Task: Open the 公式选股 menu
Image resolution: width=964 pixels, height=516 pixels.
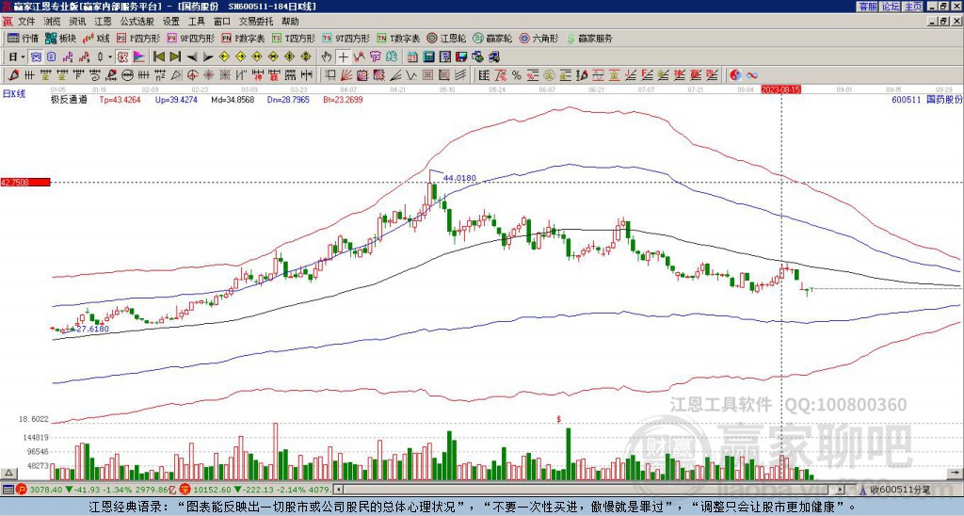Action: point(137,22)
